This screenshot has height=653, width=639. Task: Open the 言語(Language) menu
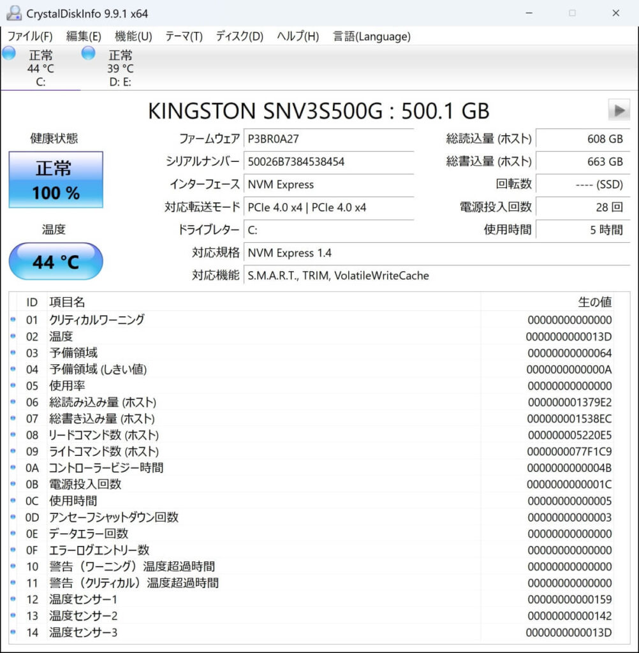tap(372, 36)
